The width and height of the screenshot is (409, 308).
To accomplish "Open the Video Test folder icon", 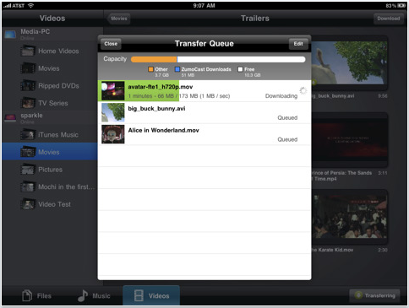I will point(28,204).
